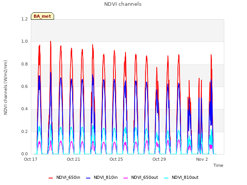This screenshot has width=247, height=185.
Task: Click the 'Nov 2' x-axis label
Action: [x=202, y=159]
